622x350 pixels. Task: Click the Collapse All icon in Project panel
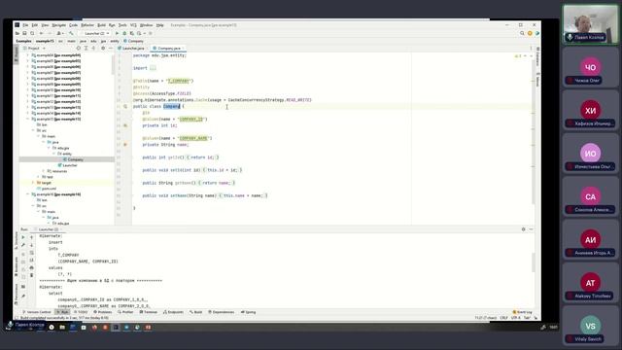click(93, 48)
